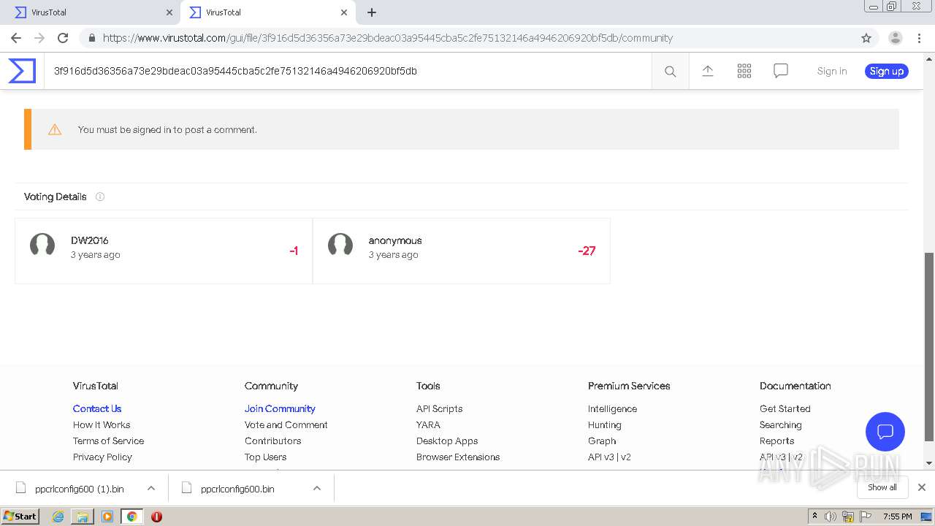Open the Privacy Policy link
The height and width of the screenshot is (526, 935).
(x=102, y=457)
